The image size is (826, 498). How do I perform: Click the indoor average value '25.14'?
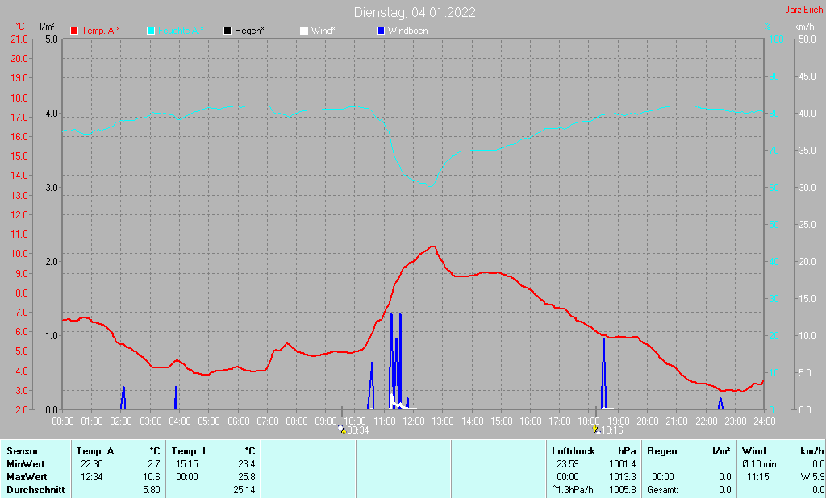point(244,490)
